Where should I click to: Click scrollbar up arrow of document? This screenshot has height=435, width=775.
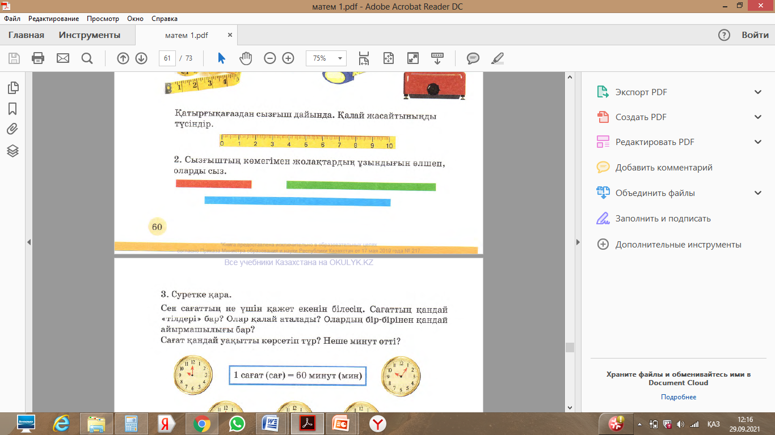tap(570, 76)
